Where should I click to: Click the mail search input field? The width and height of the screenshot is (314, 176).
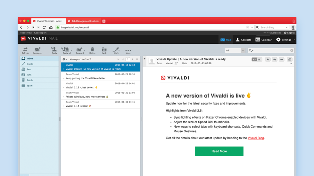[x=272, y=50]
